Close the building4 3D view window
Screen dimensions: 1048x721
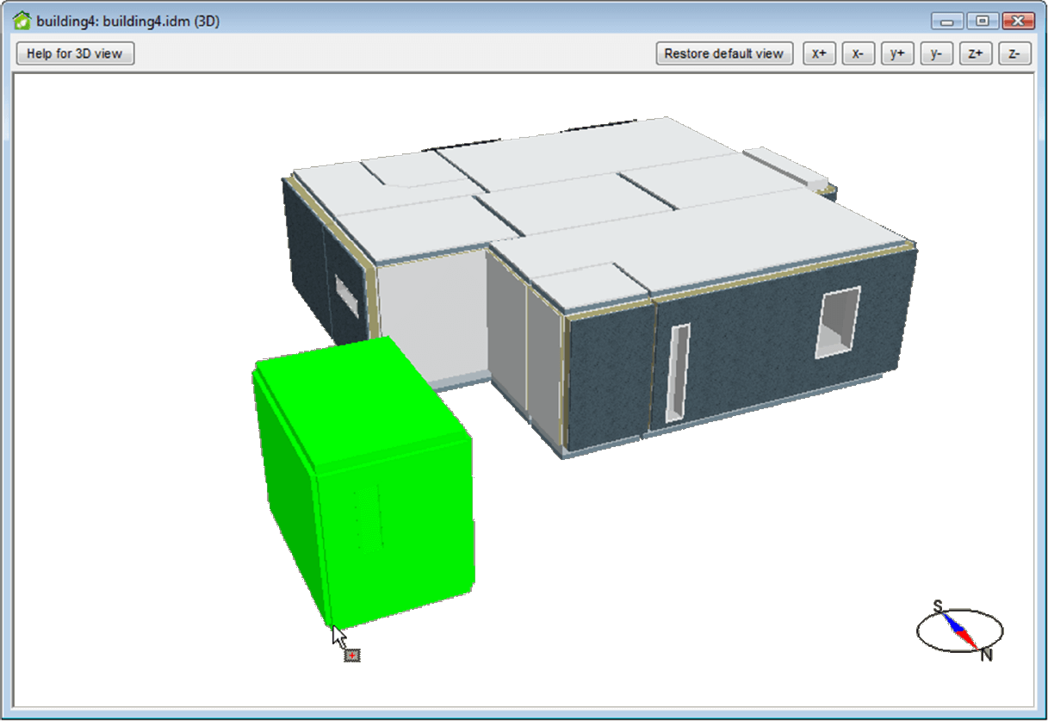pos(1018,21)
